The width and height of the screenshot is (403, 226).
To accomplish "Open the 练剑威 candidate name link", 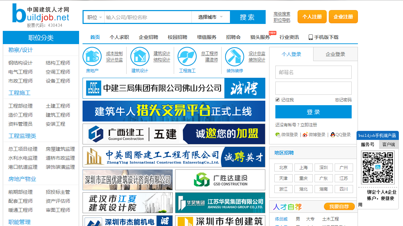I will [x=281, y=219].
